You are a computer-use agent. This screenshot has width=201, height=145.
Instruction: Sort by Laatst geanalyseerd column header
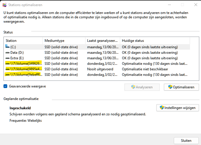coord(103,41)
